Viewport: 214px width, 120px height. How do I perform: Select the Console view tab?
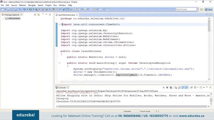pyautogui.click(x=62, y=88)
